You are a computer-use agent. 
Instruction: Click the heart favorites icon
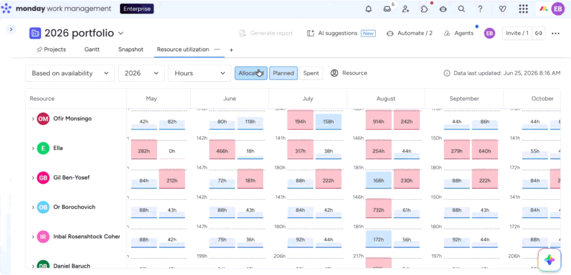pyautogui.click(x=502, y=9)
